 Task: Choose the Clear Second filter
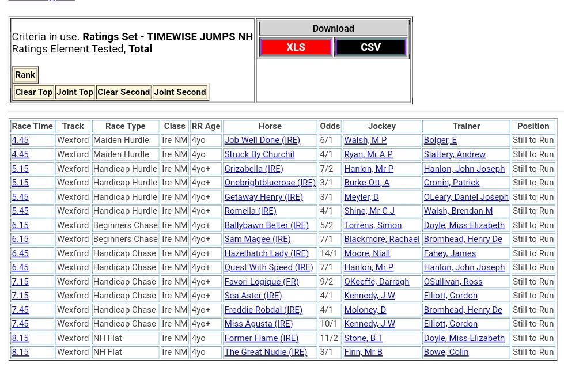coord(123,92)
